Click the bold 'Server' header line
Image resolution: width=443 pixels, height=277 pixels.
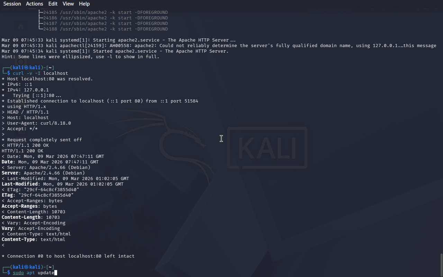point(43,173)
